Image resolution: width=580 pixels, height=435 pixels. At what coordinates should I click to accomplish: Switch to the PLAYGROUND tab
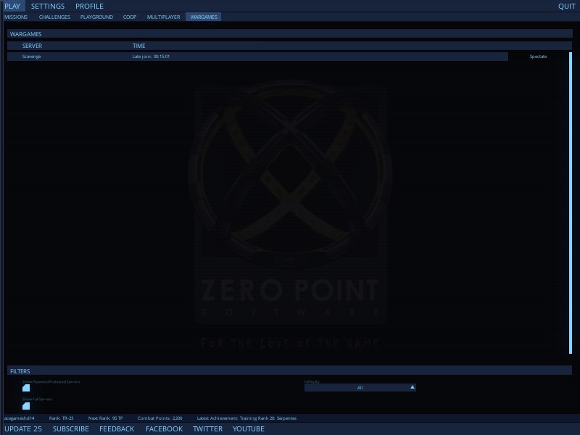[x=96, y=17]
